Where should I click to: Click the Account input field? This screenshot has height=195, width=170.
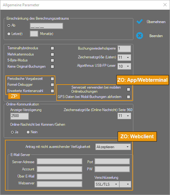pyautogui.click(x=59, y=169)
